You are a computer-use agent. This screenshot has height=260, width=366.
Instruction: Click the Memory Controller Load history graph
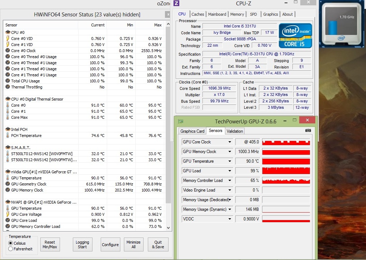coord(286,180)
